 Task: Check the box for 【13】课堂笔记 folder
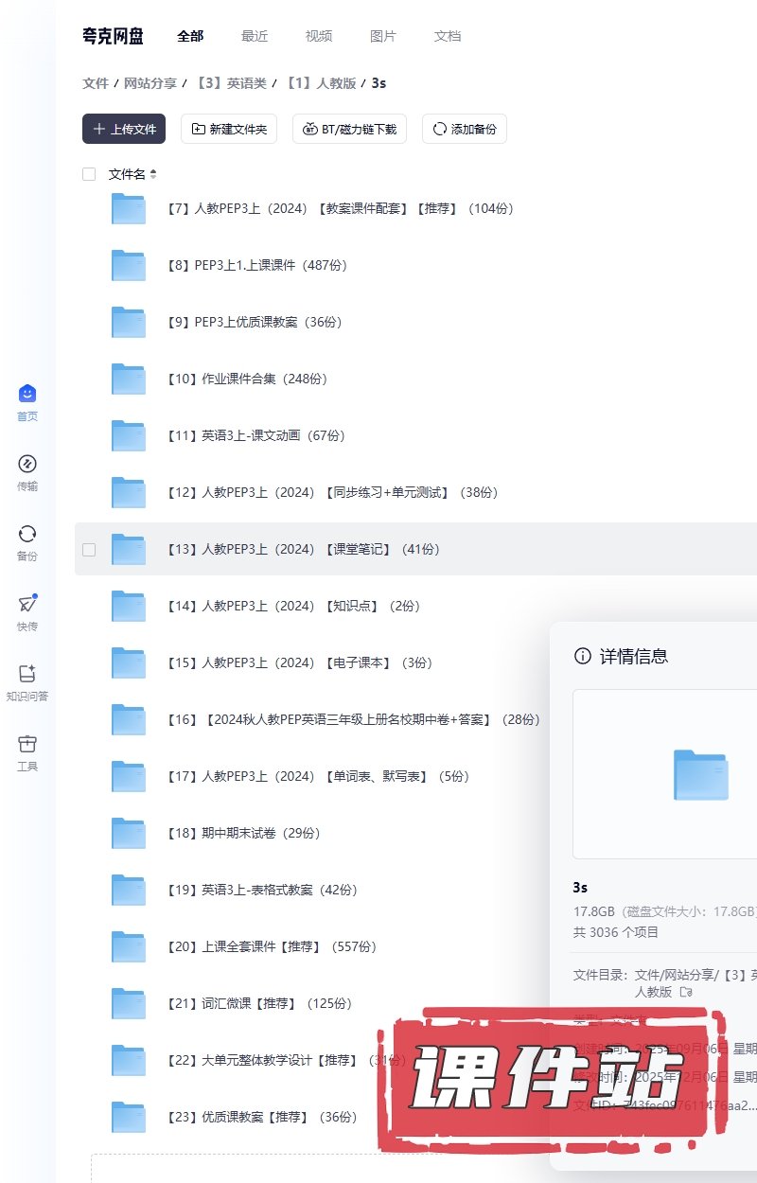(89, 549)
